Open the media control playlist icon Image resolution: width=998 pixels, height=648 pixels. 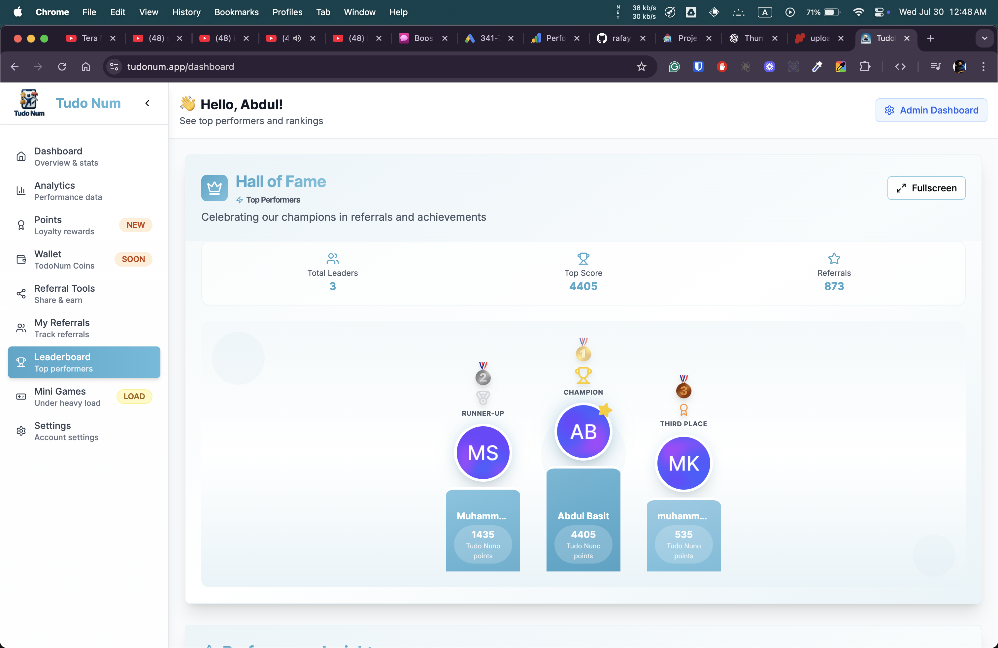[x=936, y=67]
